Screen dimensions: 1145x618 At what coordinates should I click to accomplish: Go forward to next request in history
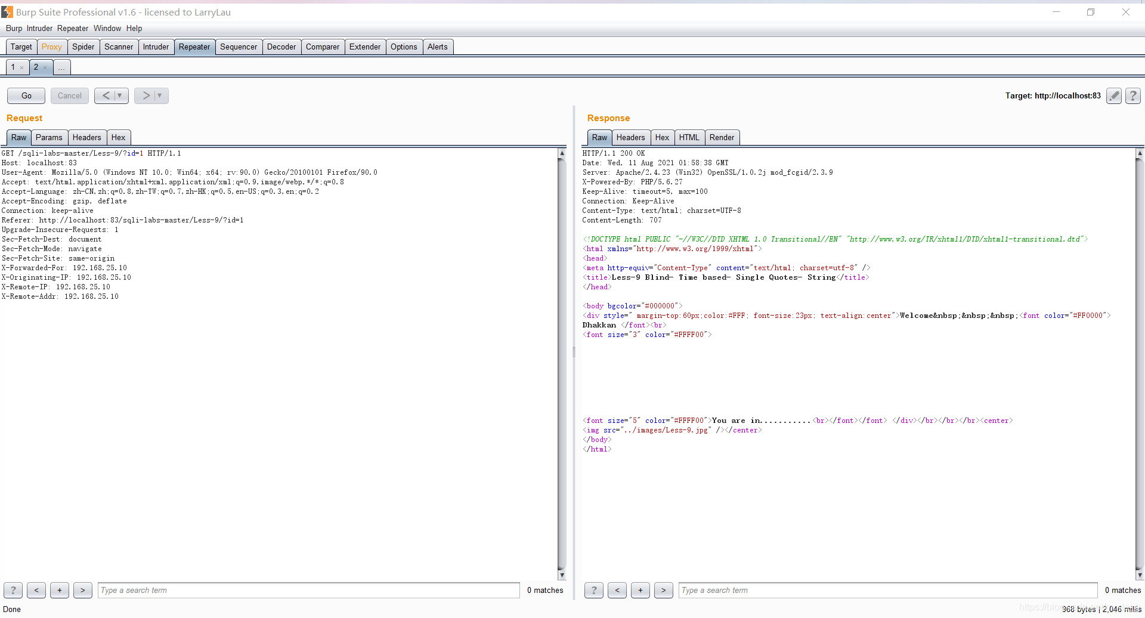pos(146,95)
